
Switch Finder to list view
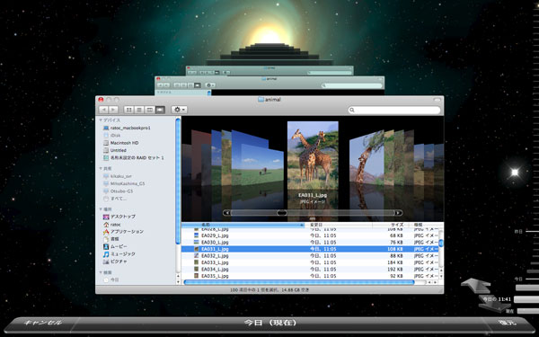coord(139,110)
